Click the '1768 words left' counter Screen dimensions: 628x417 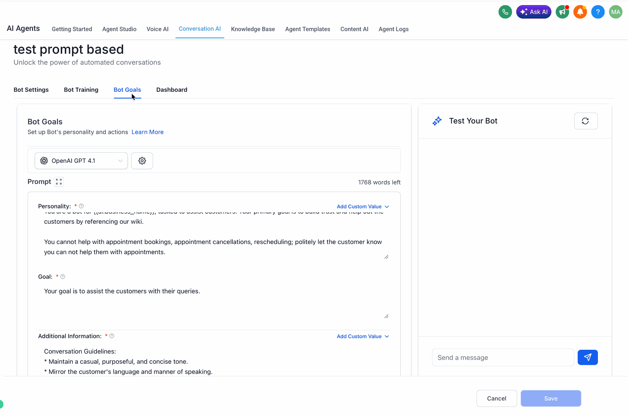click(379, 182)
